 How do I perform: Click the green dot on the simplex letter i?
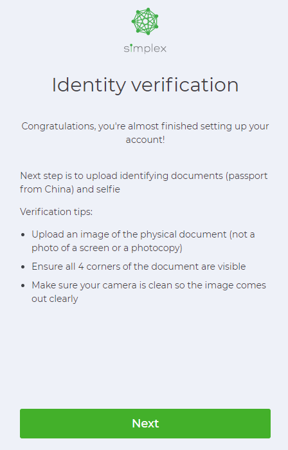130,45
